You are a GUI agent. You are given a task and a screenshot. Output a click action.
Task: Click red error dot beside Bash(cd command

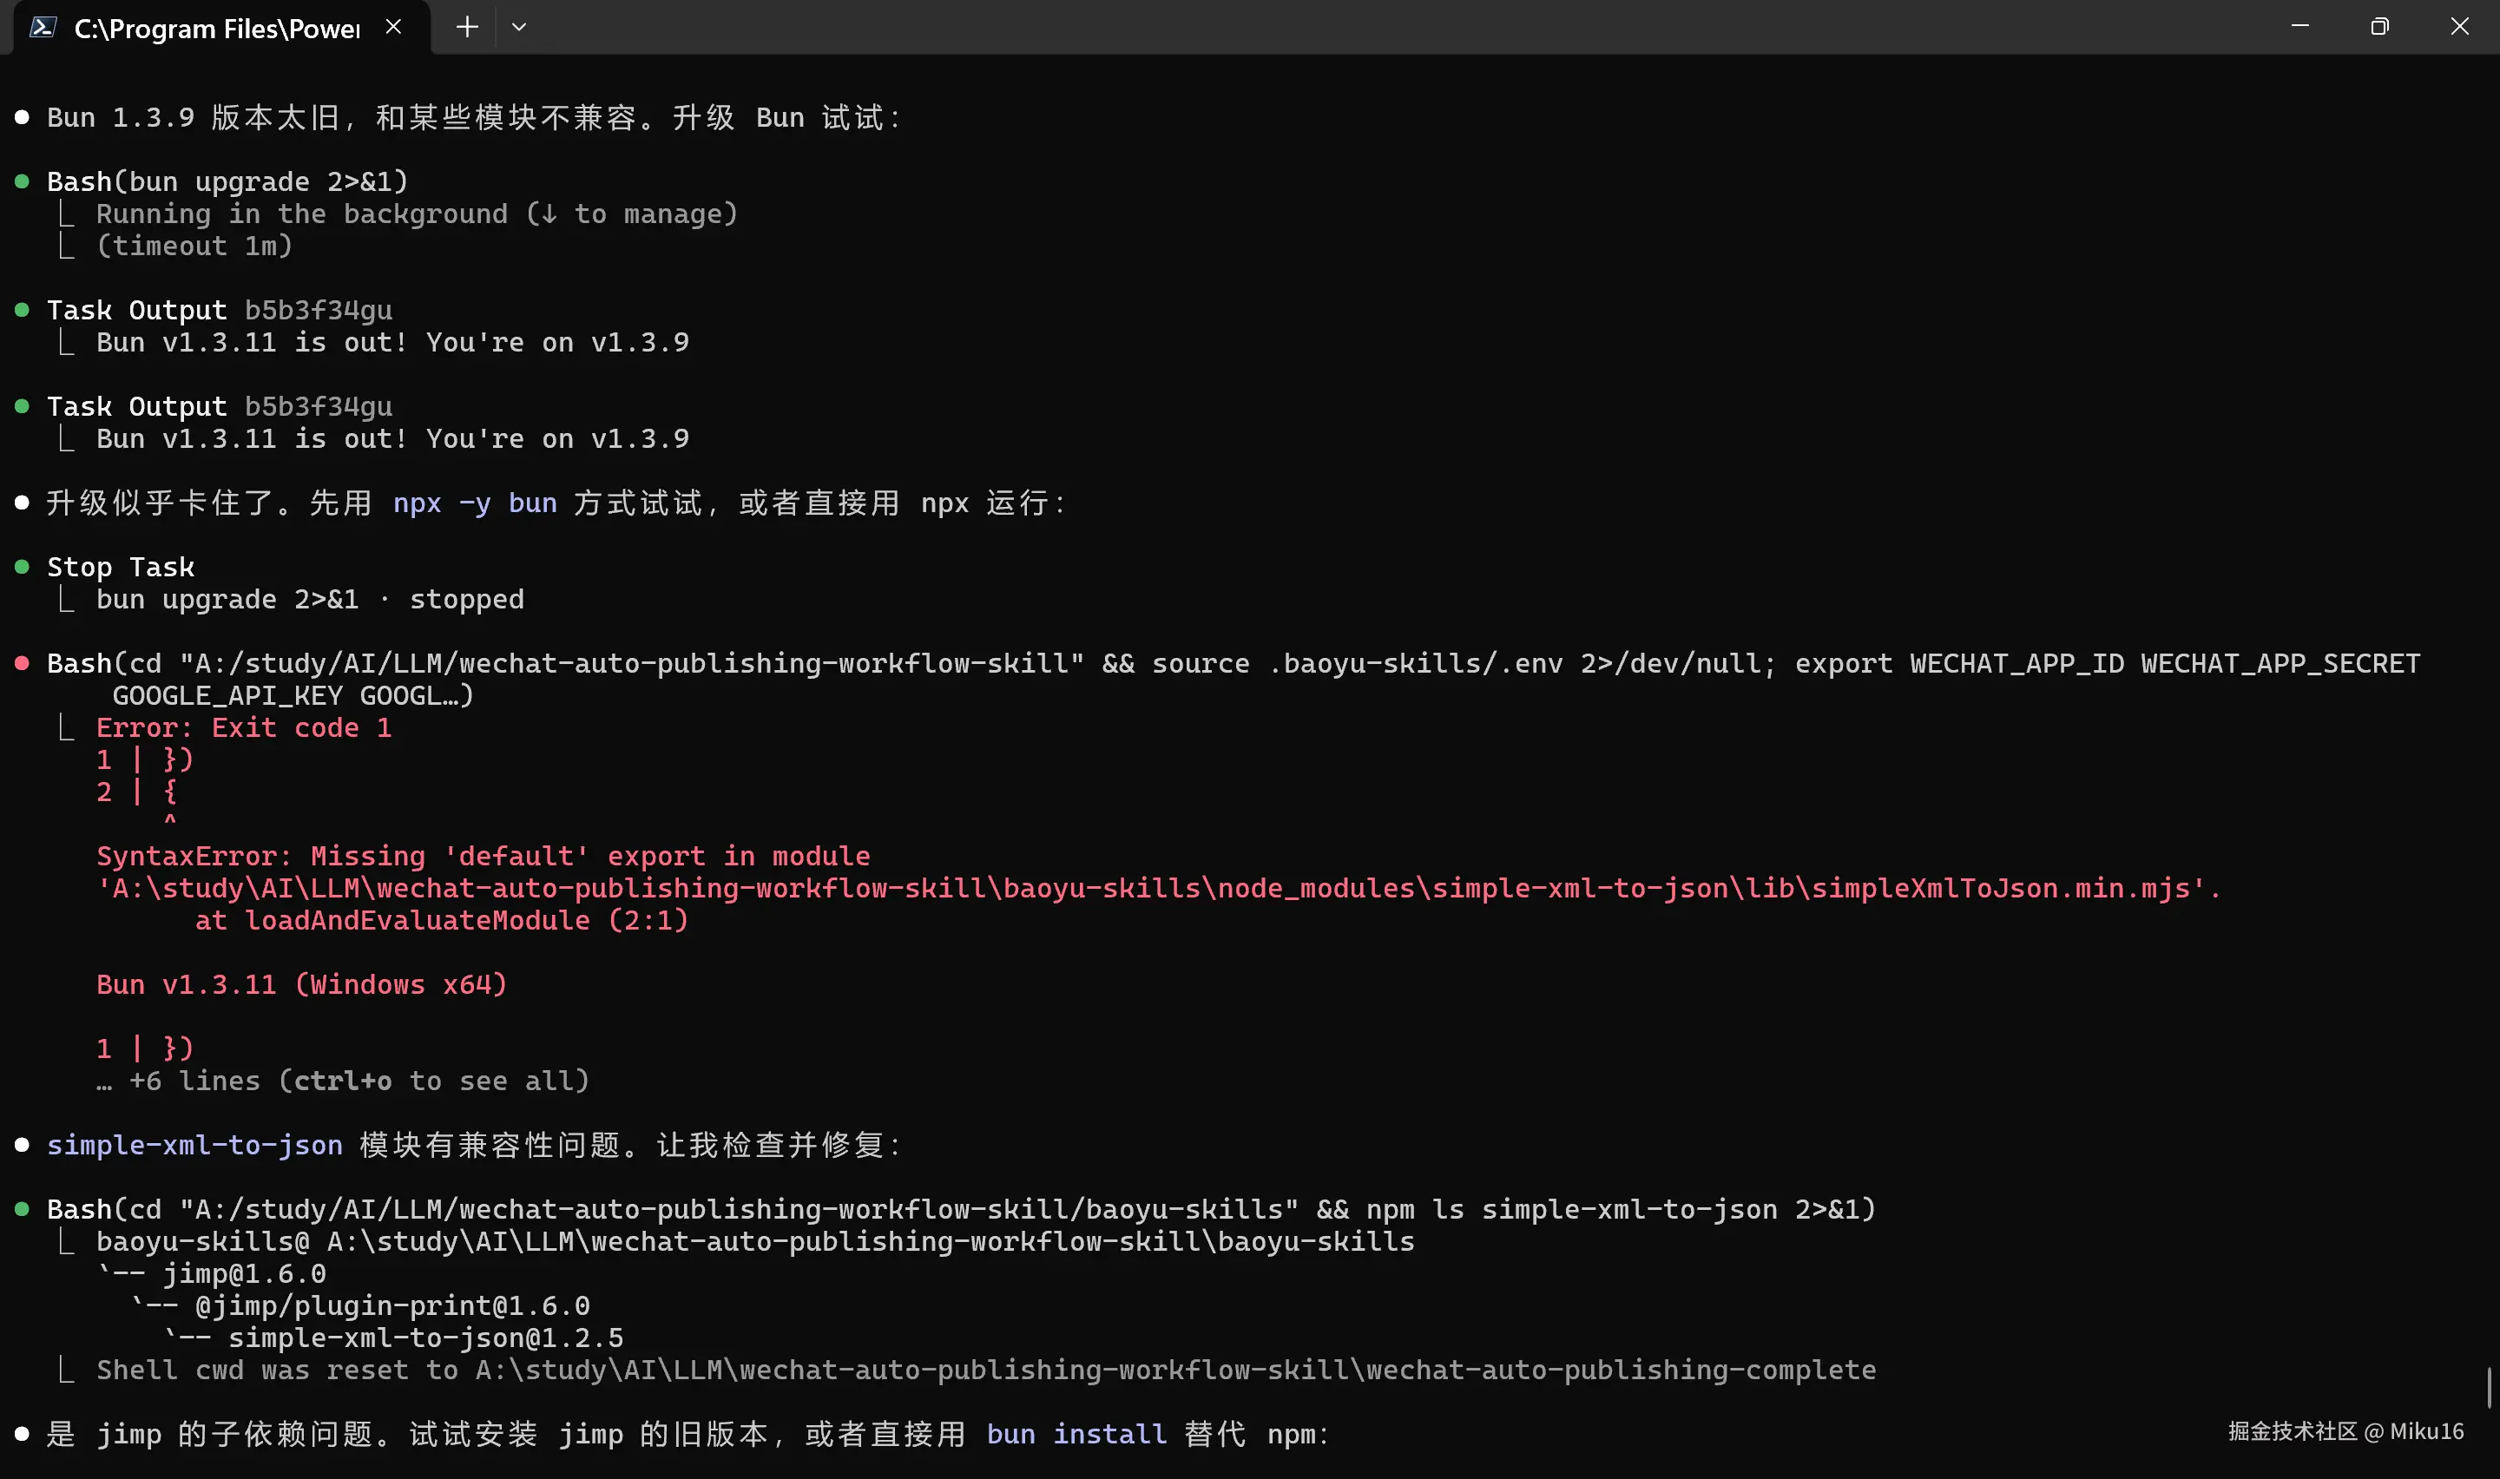point(22,664)
